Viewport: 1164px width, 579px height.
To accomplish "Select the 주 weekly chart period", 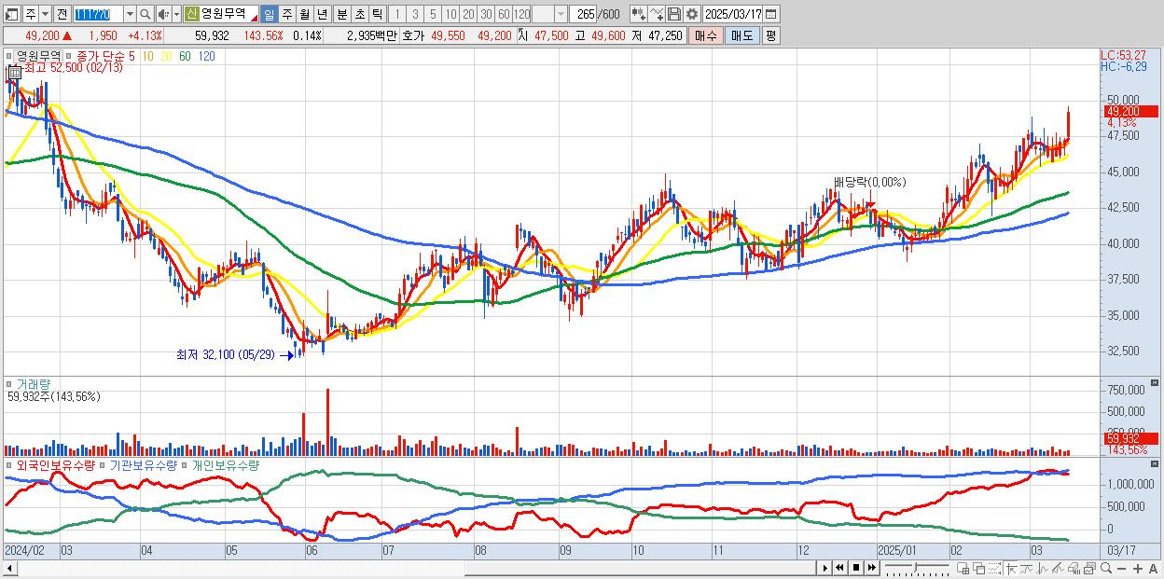I will click(286, 15).
